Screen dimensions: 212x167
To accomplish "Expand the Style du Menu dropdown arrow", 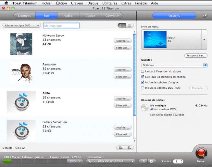I will pos(204,39).
